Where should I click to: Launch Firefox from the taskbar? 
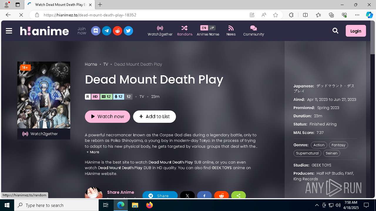click(x=150, y=205)
